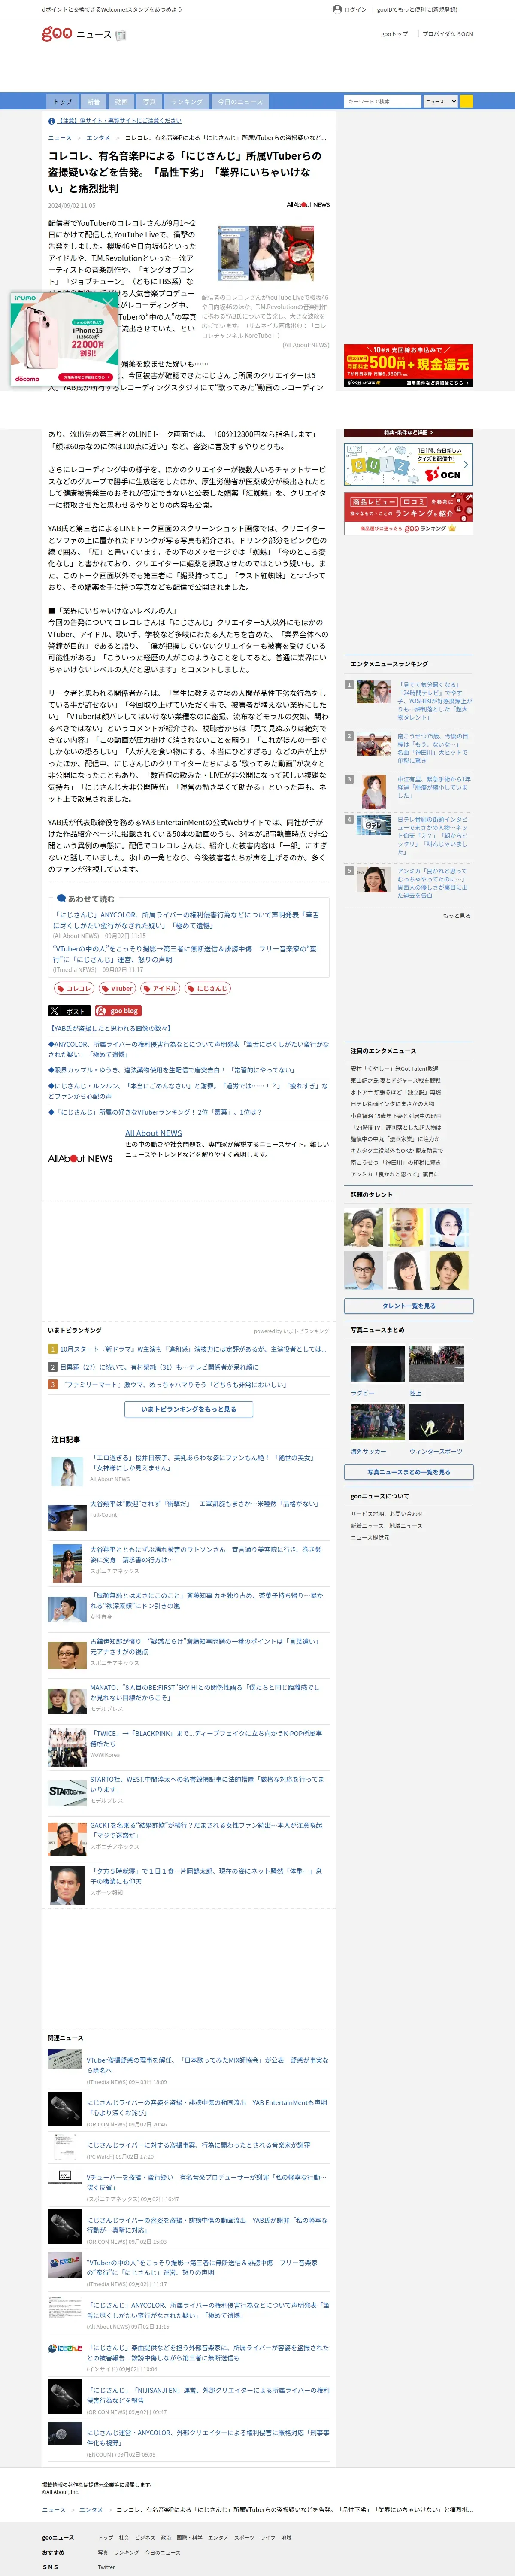Open the ウィンタースポーツ photo thumbnail
This screenshot has height=2576, width=515.
pos(436,1422)
